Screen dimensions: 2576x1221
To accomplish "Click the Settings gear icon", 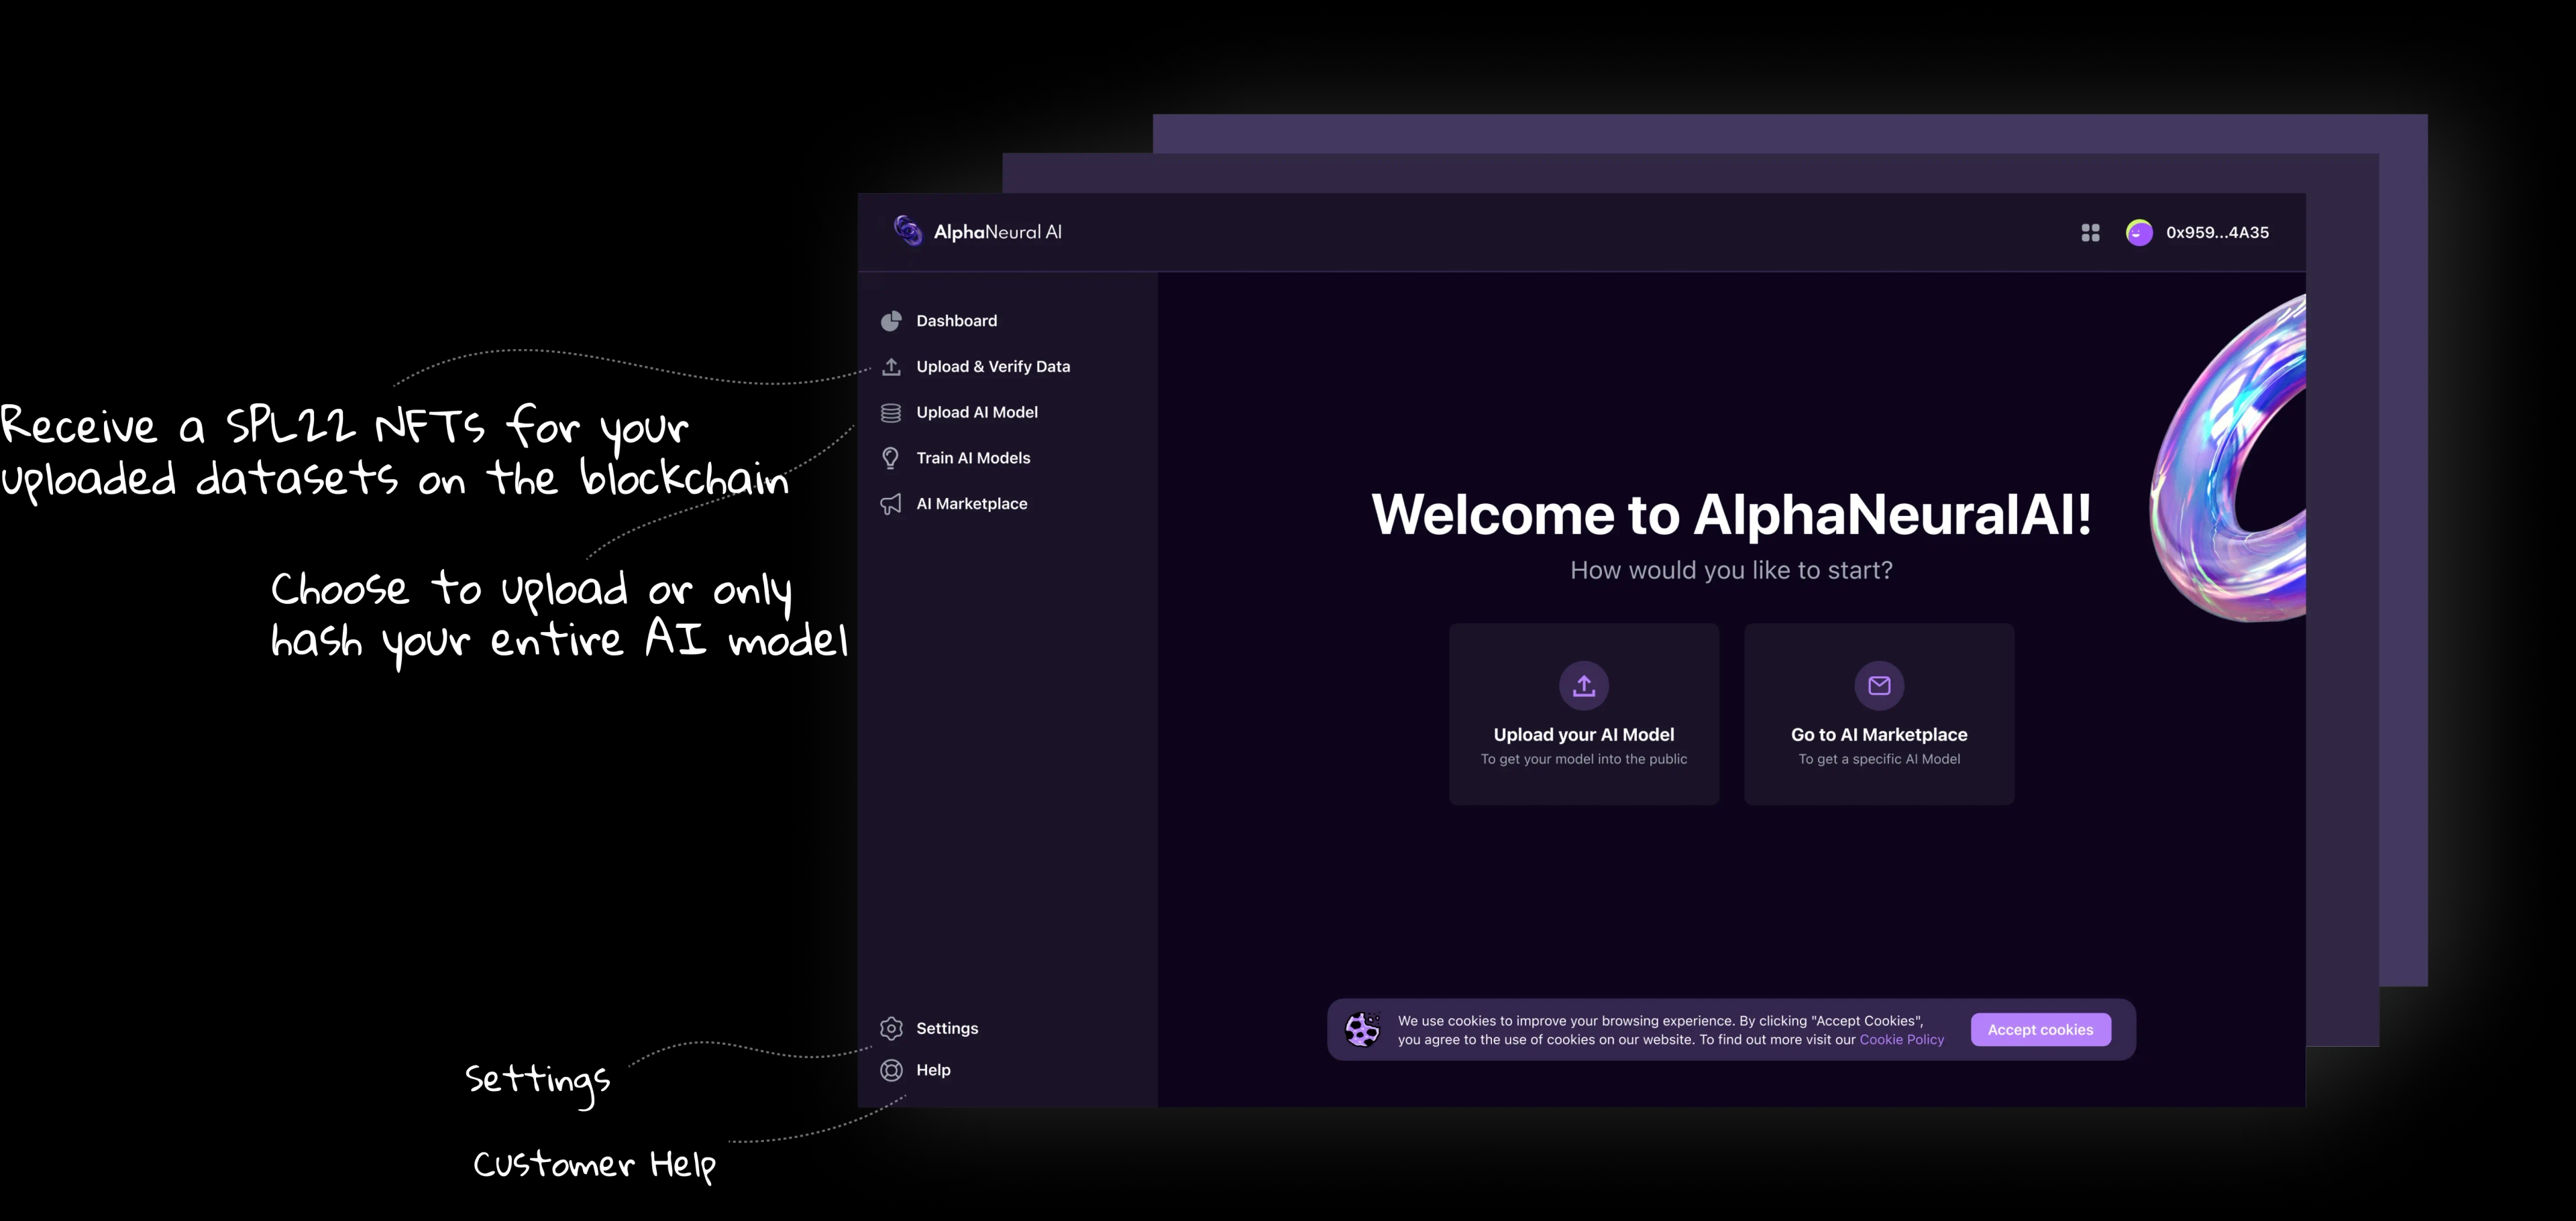I will click(x=891, y=1028).
